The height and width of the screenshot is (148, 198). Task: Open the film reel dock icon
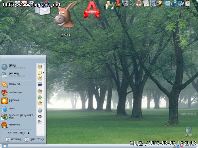[125, 4]
